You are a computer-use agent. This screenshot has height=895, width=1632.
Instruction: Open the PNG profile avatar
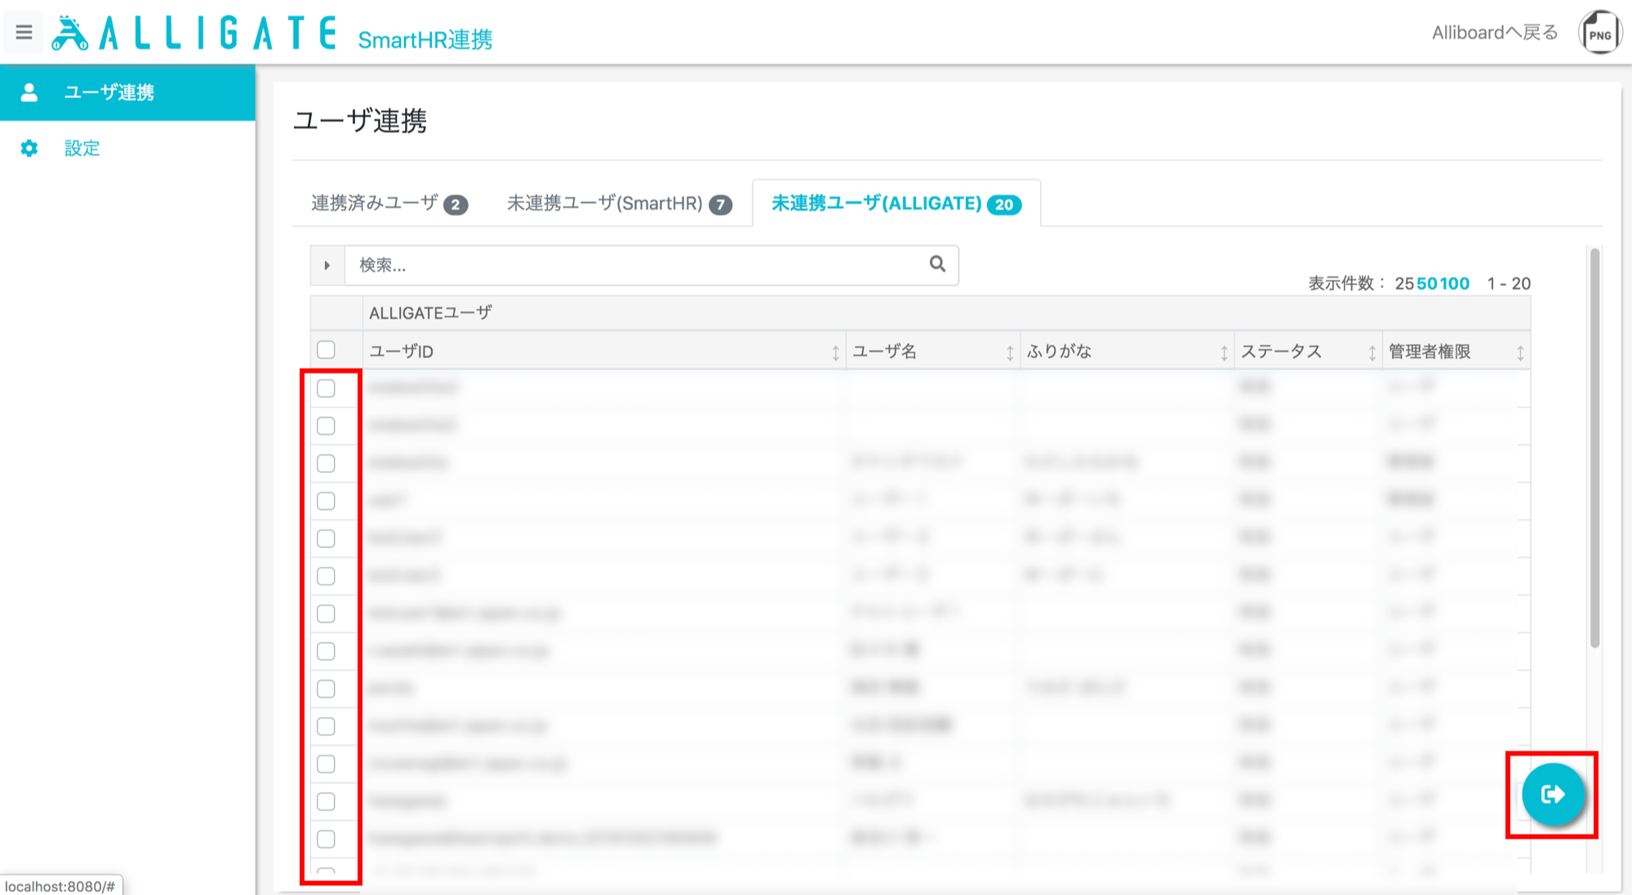(x=1599, y=33)
